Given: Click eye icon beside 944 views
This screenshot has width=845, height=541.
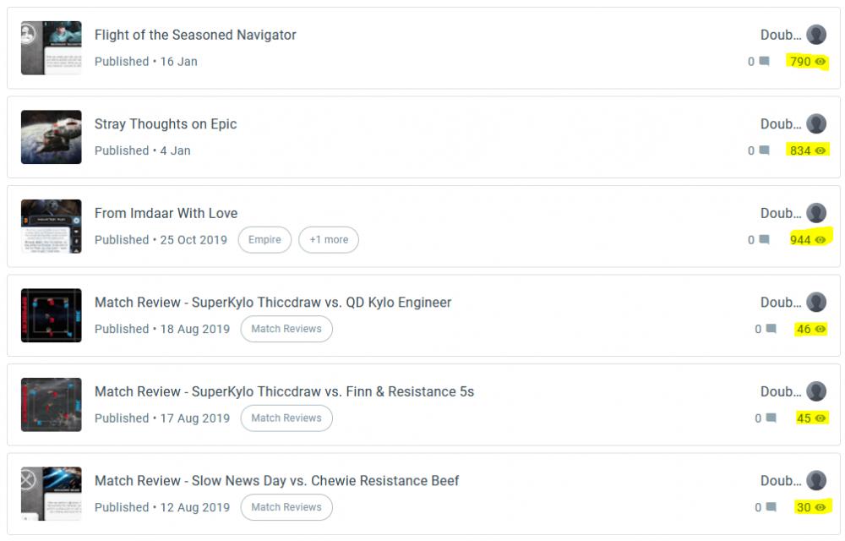Looking at the screenshot, I should tap(820, 240).
